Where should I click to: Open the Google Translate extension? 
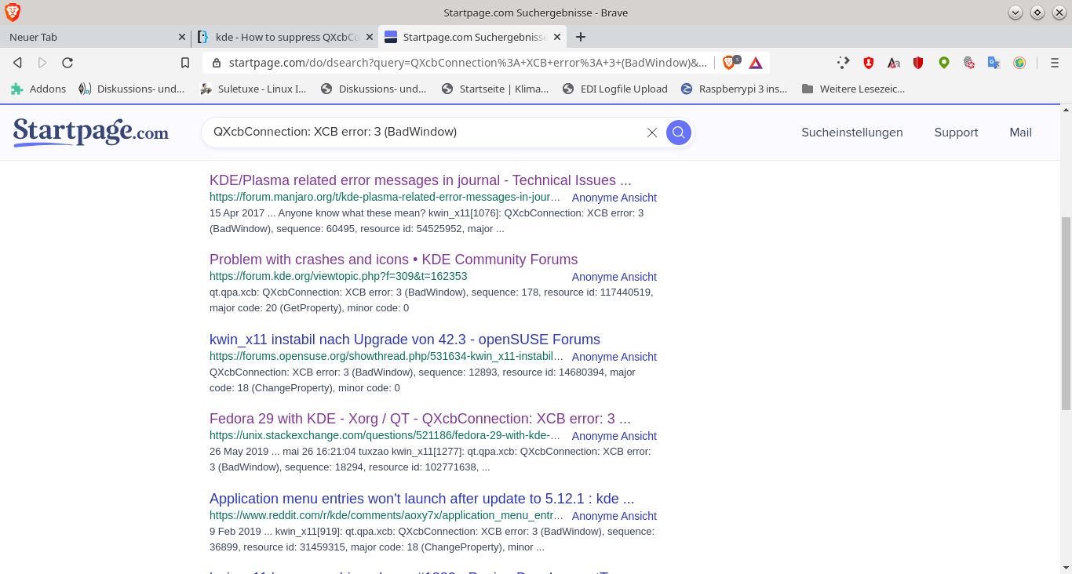(x=994, y=63)
